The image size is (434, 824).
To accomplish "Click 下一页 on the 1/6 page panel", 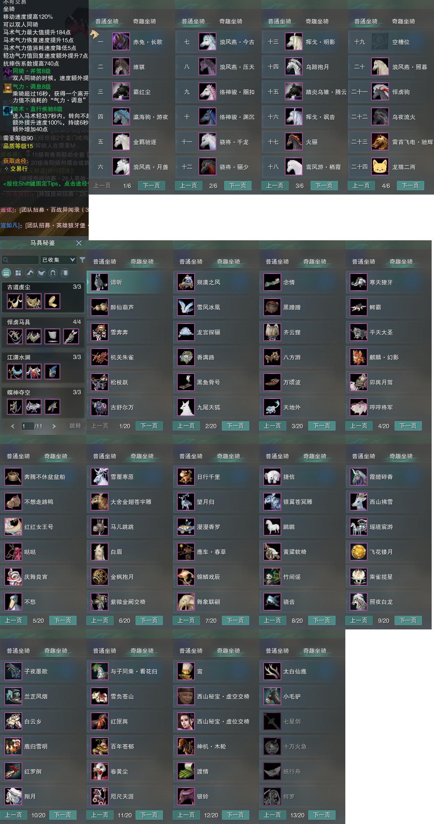I will click(151, 186).
